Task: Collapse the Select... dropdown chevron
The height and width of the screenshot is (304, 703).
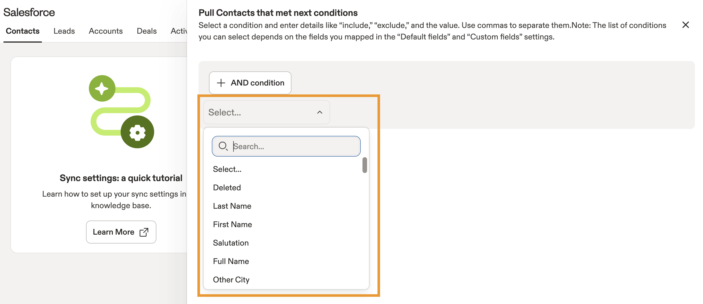Action: (319, 112)
